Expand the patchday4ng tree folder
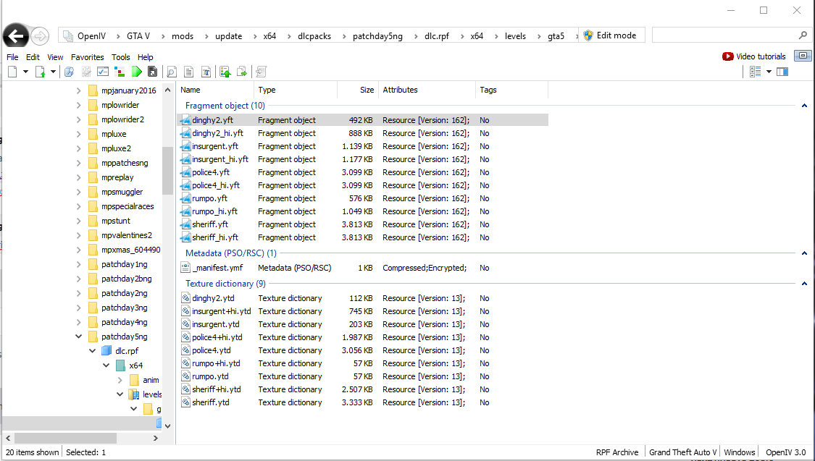 coord(78,322)
